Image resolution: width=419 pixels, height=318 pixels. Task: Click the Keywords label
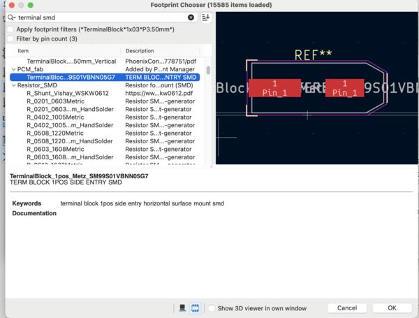click(27, 203)
